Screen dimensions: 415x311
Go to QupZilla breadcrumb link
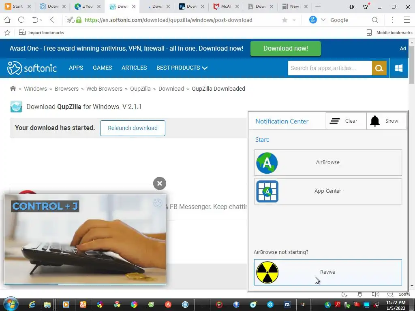point(140,89)
